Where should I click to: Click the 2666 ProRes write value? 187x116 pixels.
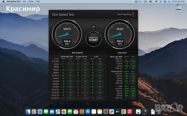[127, 74]
